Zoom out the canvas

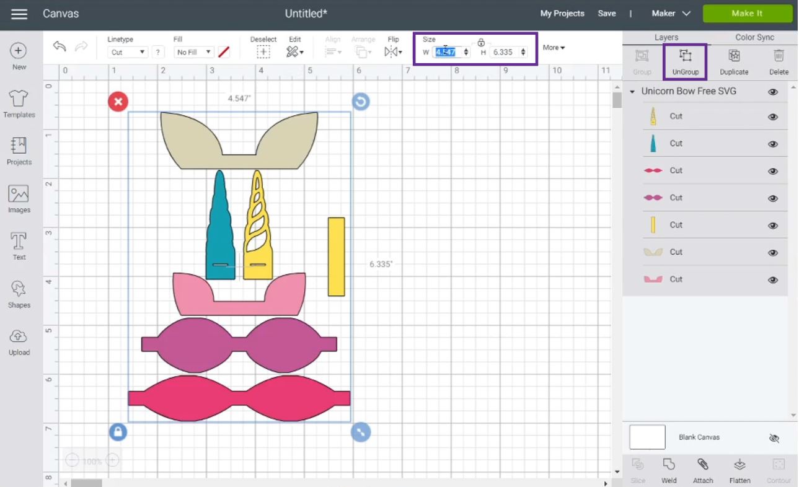click(x=72, y=460)
